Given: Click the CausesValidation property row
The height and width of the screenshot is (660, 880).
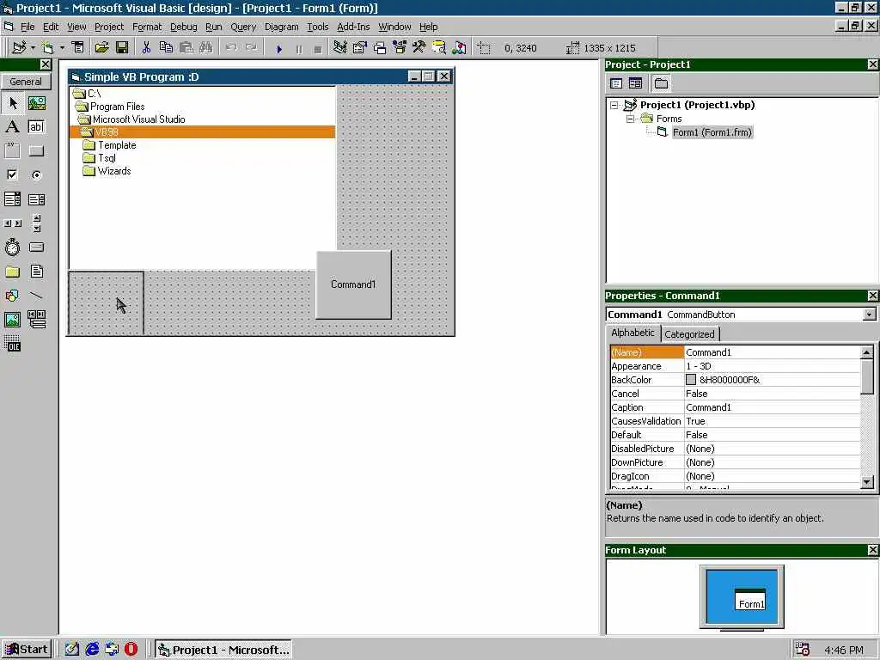Looking at the screenshot, I should 736,421.
